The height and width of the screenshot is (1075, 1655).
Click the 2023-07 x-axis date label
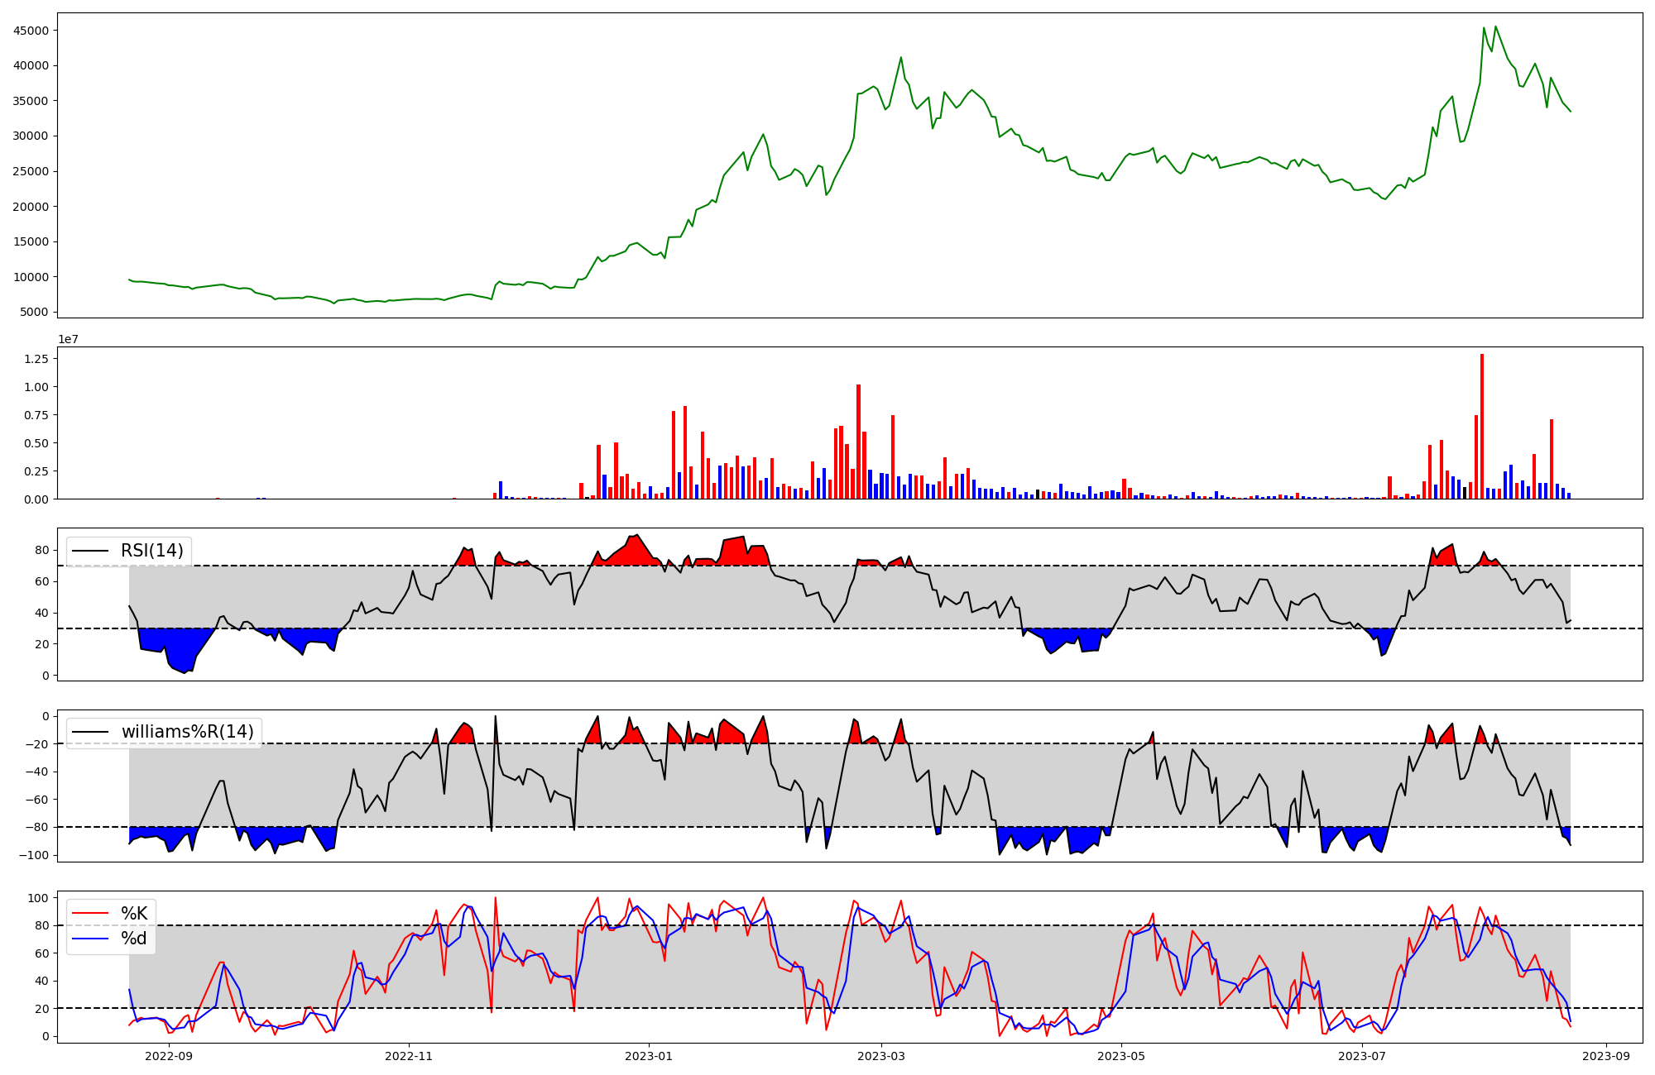(x=1361, y=1056)
